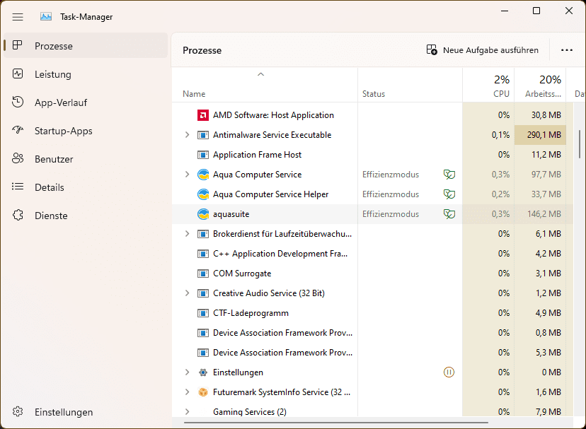
Task: Click the vertical scrollbar thumb
Action: tap(580, 144)
